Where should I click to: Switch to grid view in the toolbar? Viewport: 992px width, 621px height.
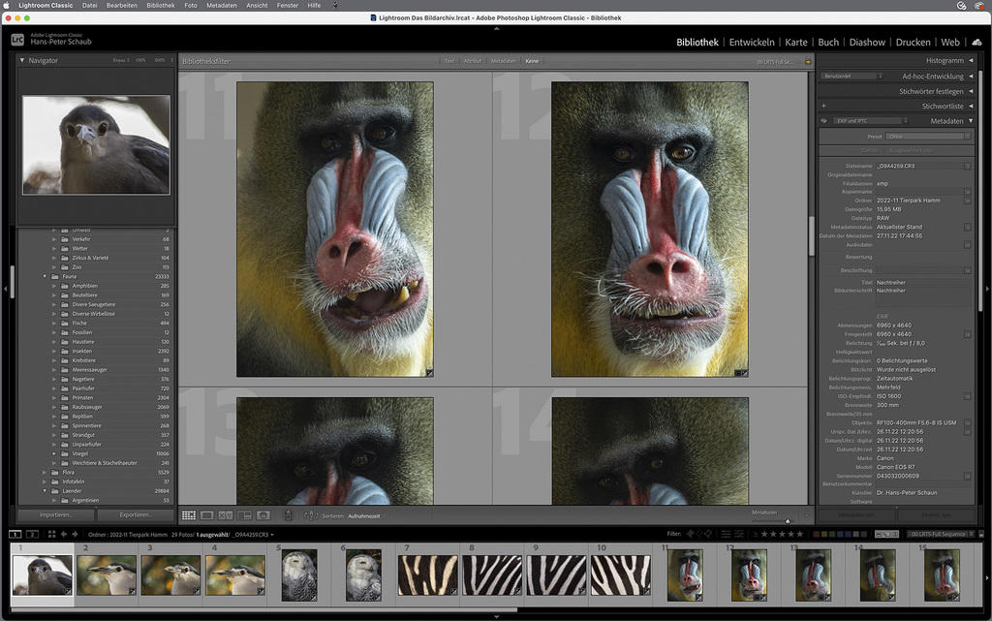point(189,515)
